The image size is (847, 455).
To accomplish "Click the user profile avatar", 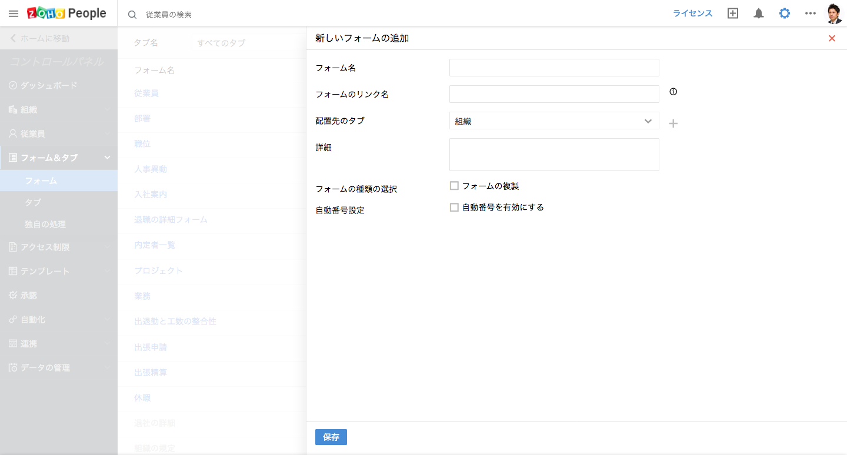I will (x=834, y=14).
